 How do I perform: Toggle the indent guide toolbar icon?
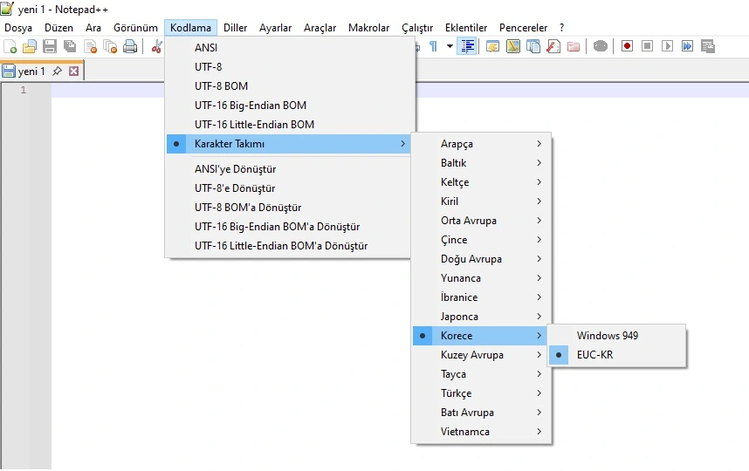[467, 46]
